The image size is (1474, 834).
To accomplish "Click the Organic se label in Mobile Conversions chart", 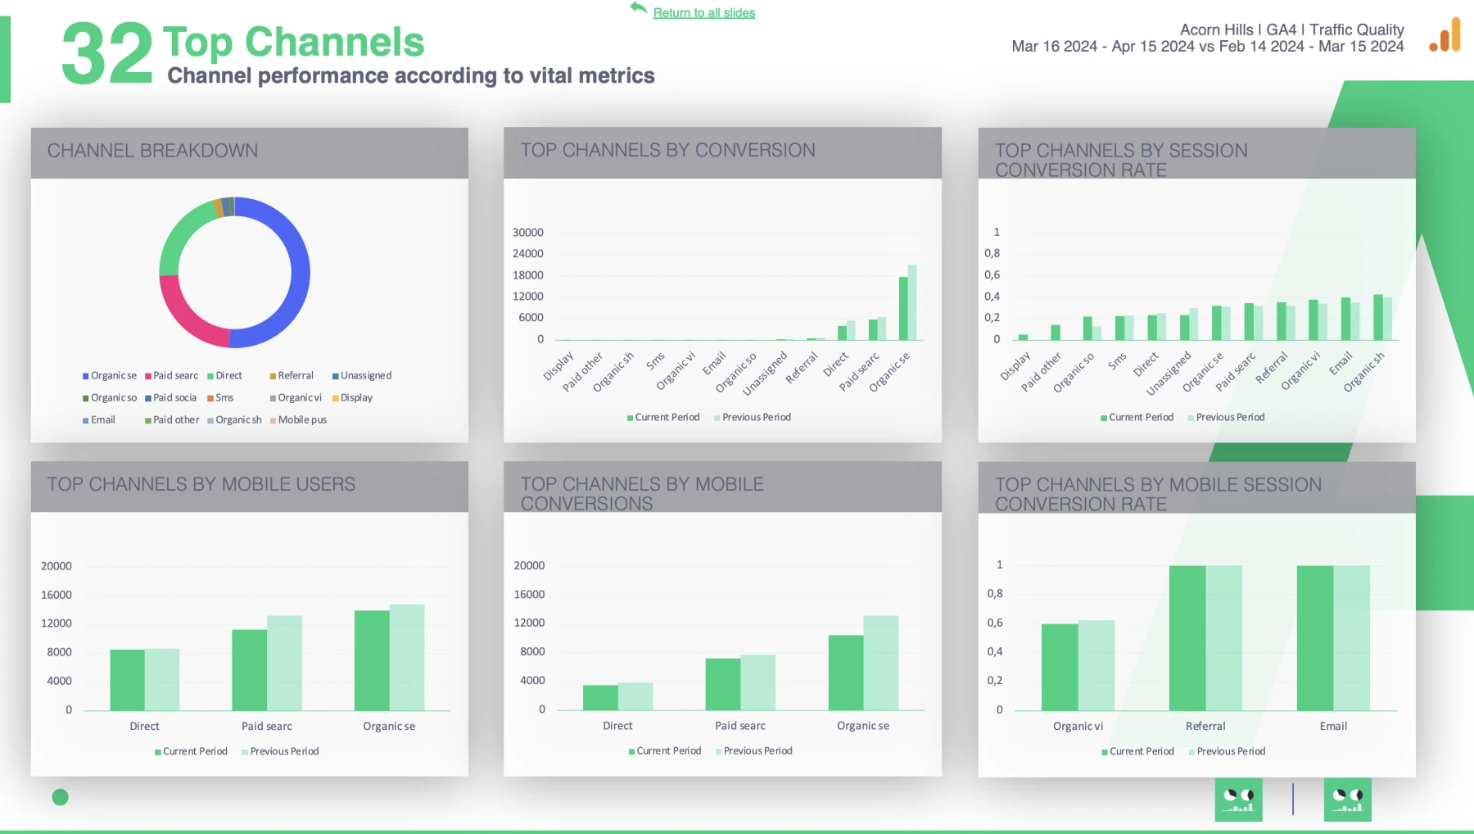I will tap(863, 726).
